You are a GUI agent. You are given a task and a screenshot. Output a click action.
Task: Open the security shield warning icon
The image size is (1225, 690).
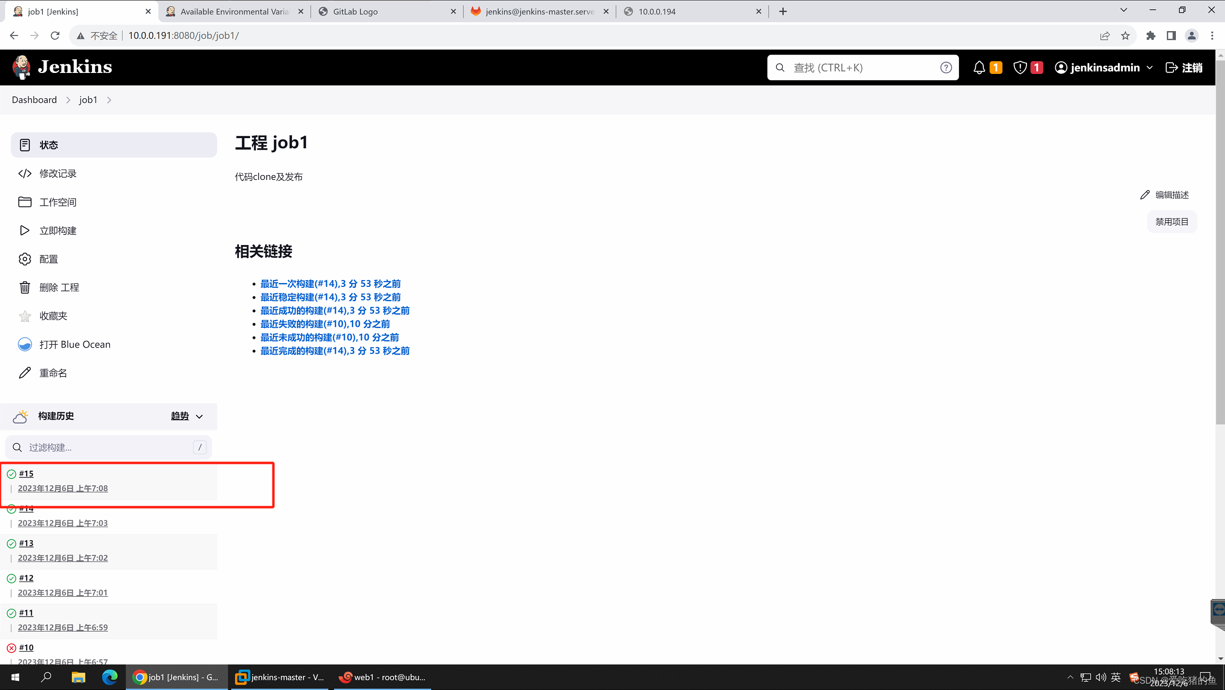[1020, 68]
